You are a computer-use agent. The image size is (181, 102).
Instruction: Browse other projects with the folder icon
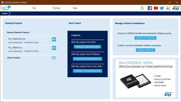coord(54,58)
